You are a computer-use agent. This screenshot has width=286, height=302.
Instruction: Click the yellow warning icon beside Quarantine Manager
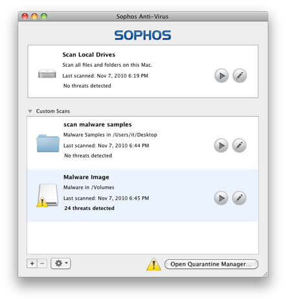coord(153,264)
